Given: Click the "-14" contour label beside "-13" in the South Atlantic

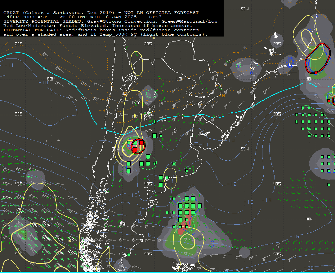Looking at the screenshot, I should 267,200.
